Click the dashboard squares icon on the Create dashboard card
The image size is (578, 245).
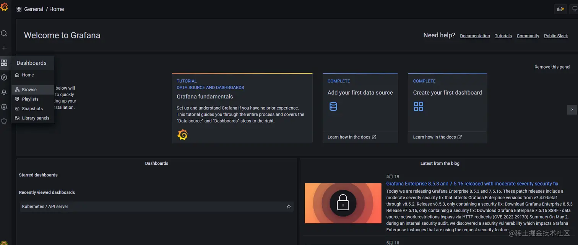419,106
